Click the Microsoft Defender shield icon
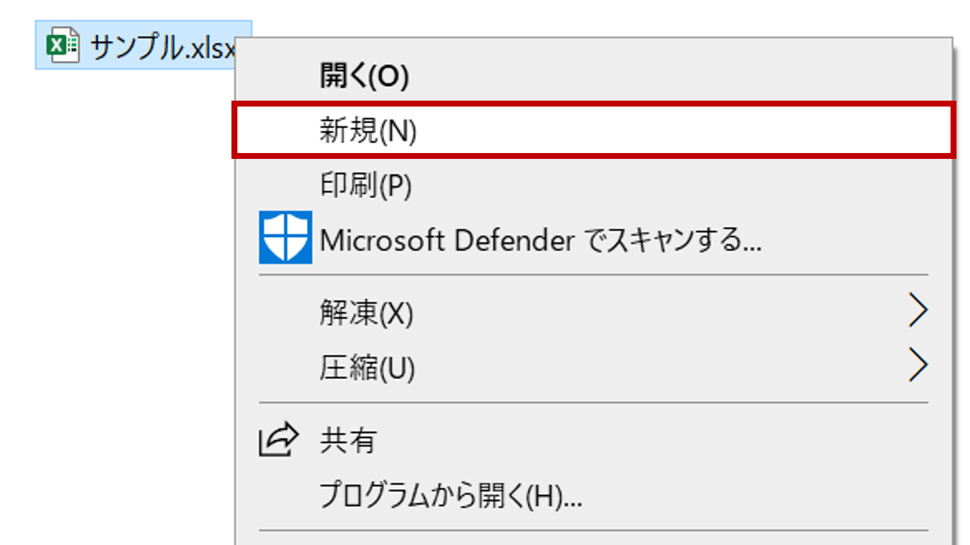 pyautogui.click(x=285, y=237)
